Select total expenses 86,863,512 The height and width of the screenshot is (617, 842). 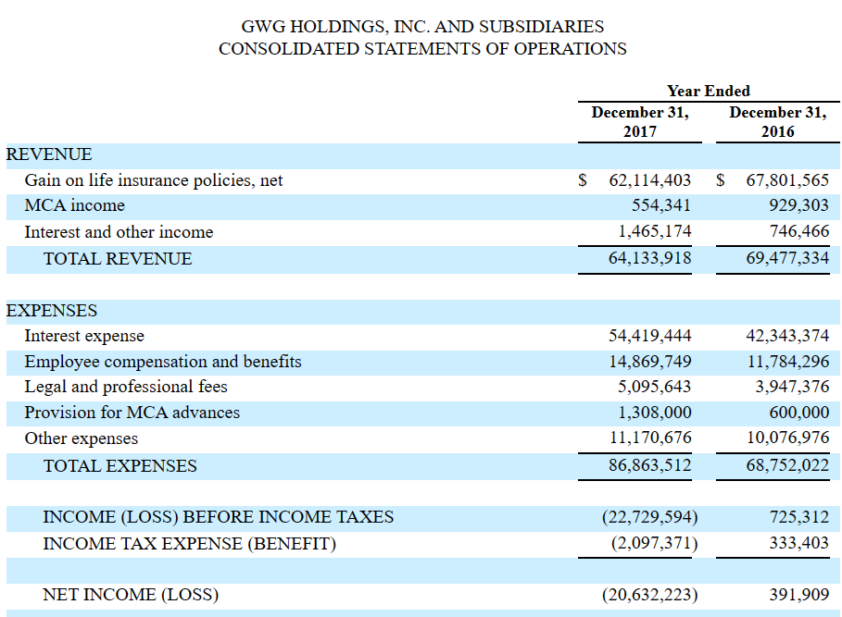click(649, 465)
